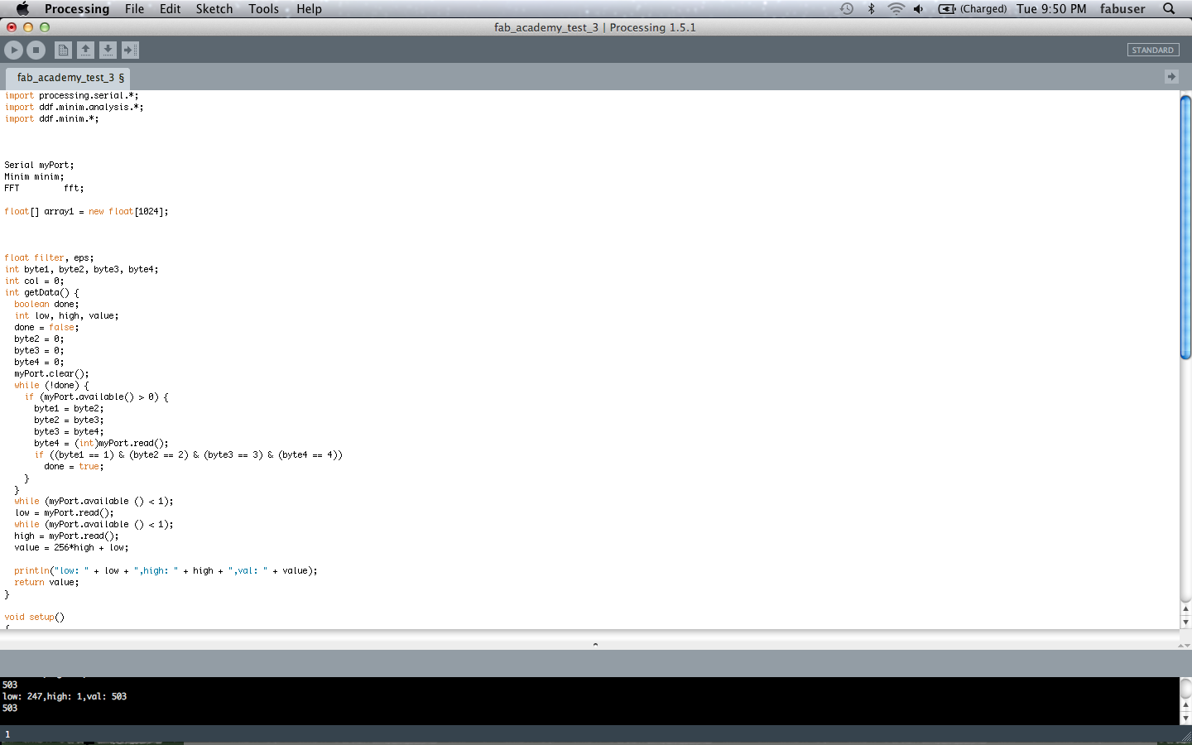
Task: Open the Sketch menu
Action: (x=214, y=8)
